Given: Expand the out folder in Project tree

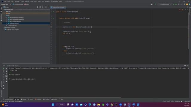Looking at the screenshot, I should (x=5, y=13).
